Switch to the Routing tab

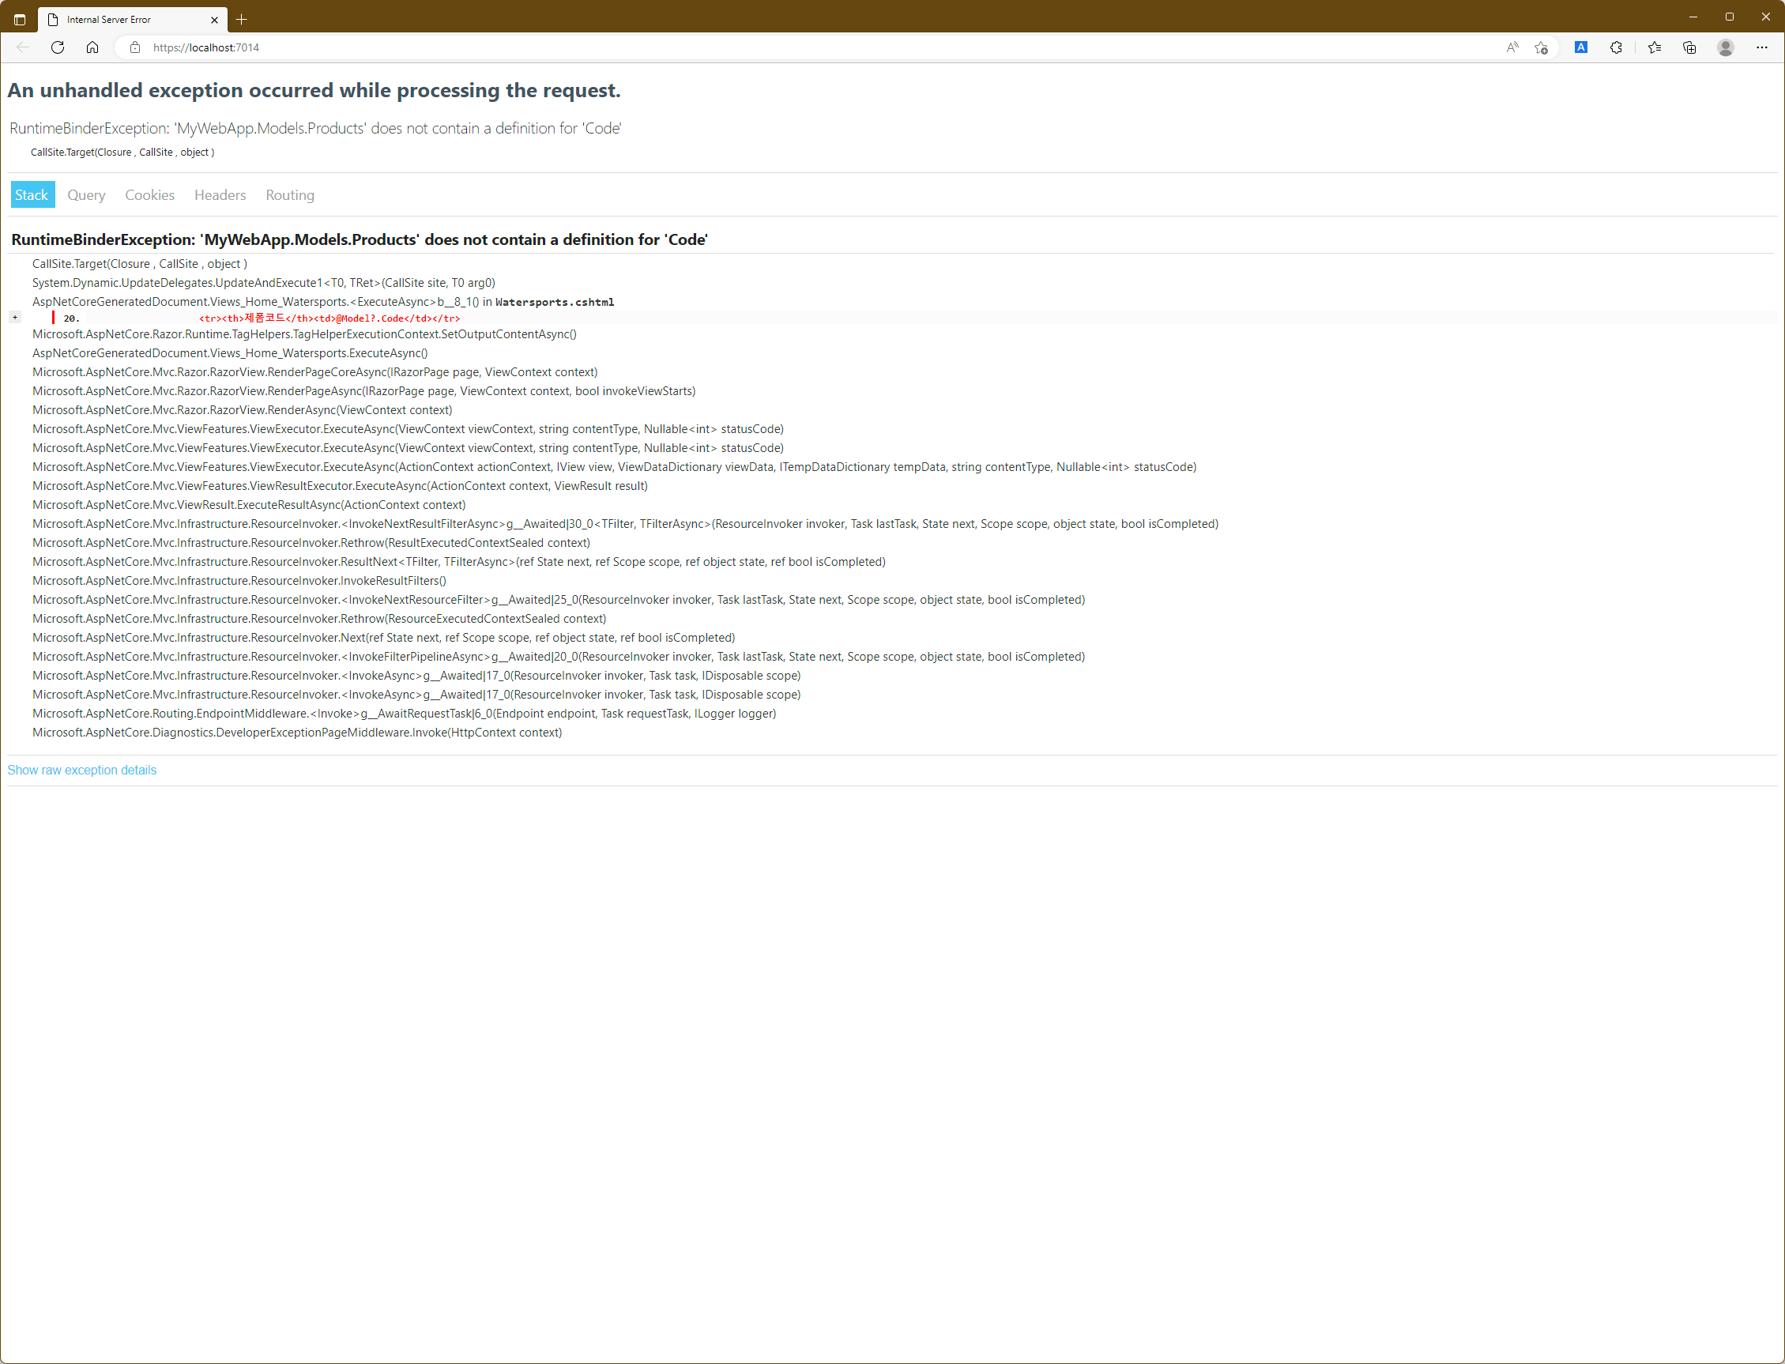(290, 195)
